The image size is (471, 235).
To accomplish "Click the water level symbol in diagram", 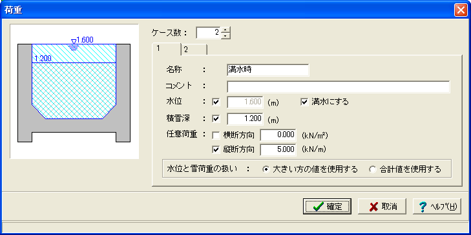I will click(x=74, y=44).
